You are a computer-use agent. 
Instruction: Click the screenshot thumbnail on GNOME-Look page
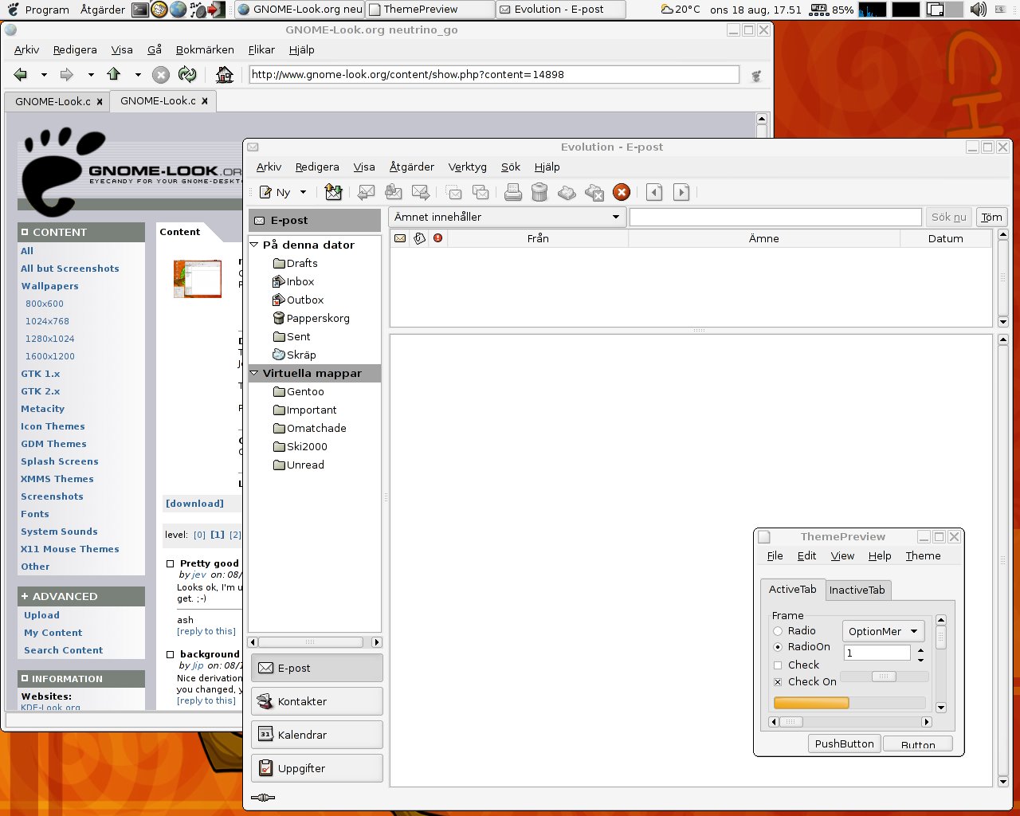pyautogui.click(x=198, y=279)
